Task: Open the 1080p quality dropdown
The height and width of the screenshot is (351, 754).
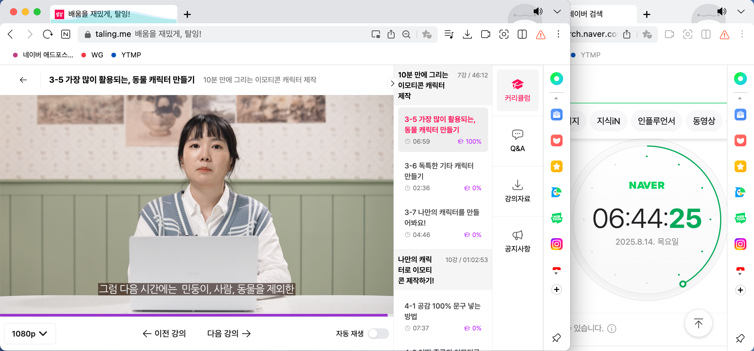Action: tap(29, 333)
